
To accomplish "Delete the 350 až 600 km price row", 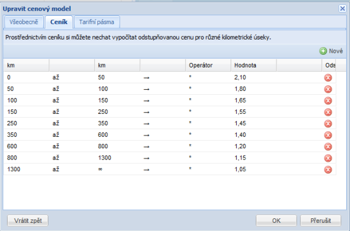I will point(328,136).
